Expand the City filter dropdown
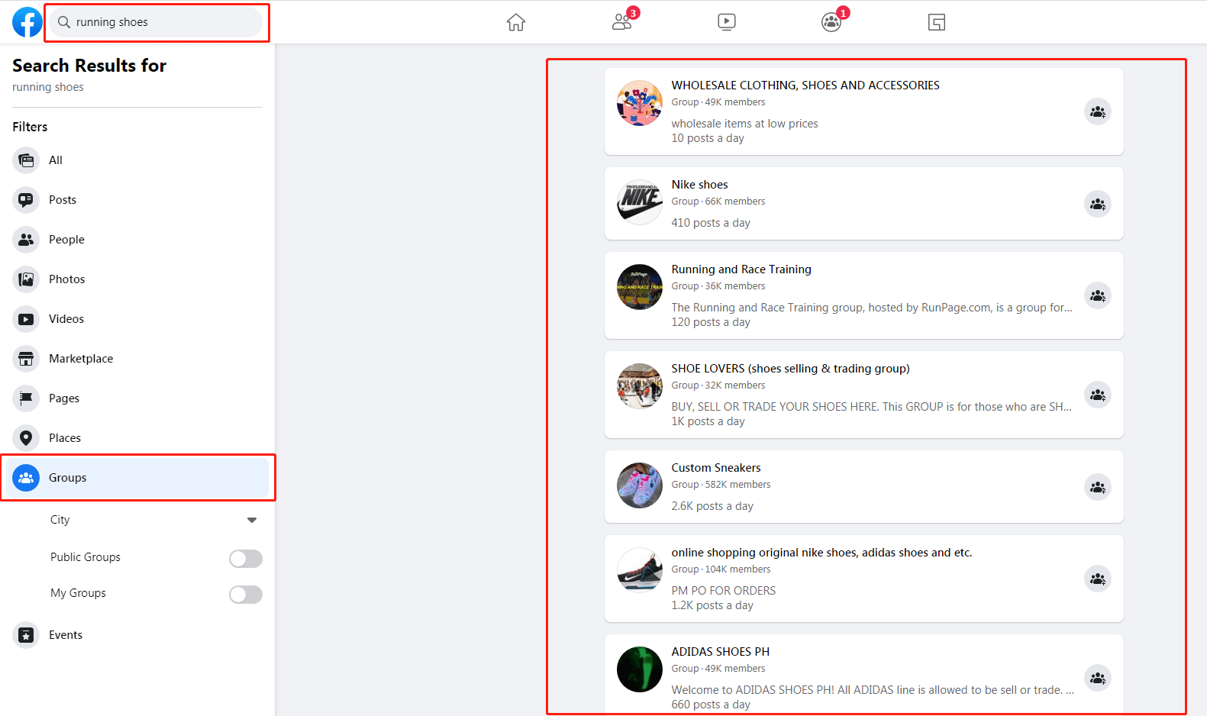The height and width of the screenshot is (716, 1207). (154, 520)
